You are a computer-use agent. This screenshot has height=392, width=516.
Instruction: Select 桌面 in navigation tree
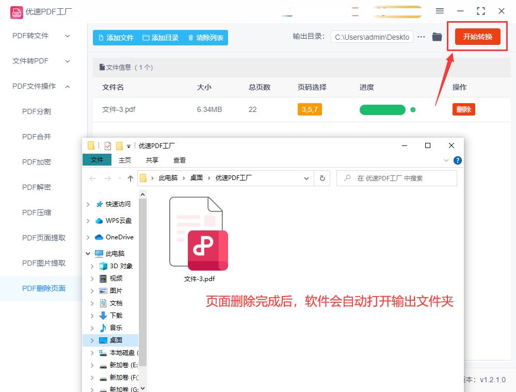tap(116, 340)
